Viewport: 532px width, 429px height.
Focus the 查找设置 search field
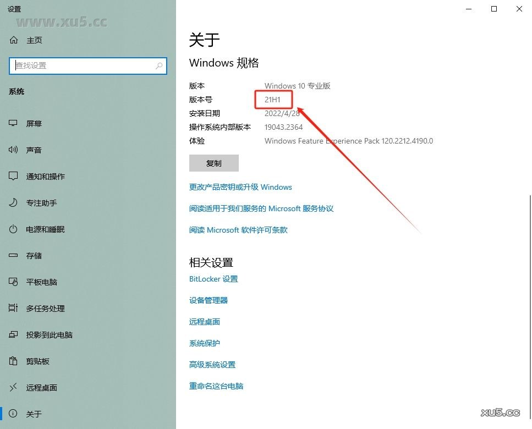(83, 65)
